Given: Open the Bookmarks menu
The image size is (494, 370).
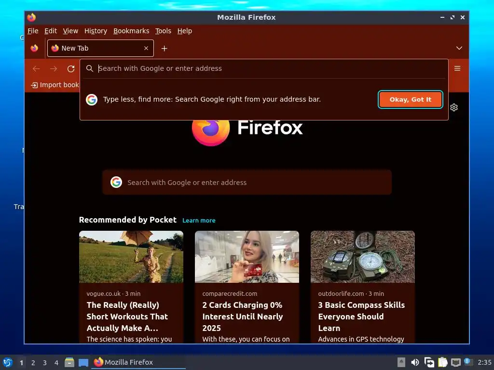Looking at the screenshot, I should (x=131, y=31).
